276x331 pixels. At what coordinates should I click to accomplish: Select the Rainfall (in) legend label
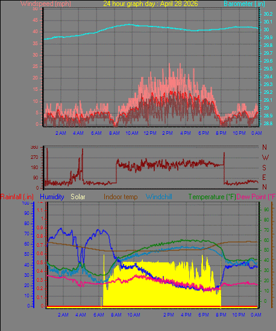point(17,197)
